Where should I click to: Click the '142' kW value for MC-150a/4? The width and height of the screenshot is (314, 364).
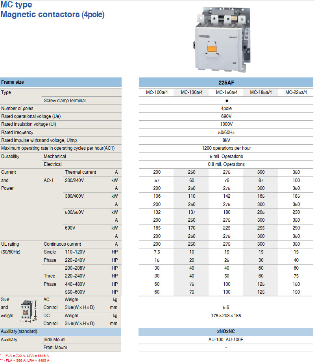pos(227,196)
